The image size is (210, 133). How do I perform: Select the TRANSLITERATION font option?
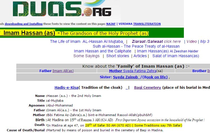(147, 24)
